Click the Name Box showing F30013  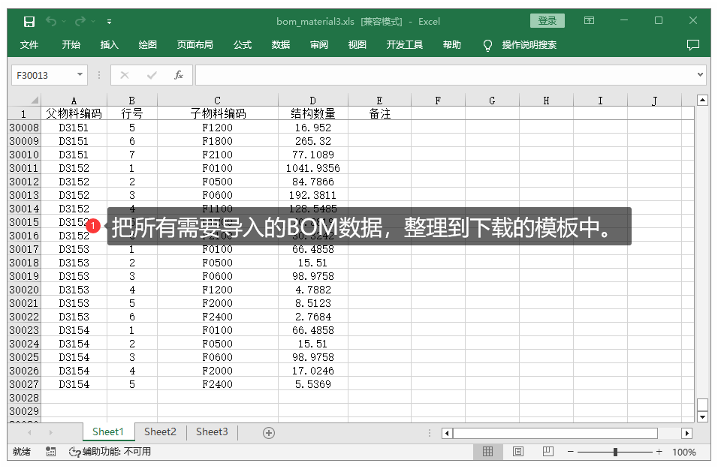43,75
